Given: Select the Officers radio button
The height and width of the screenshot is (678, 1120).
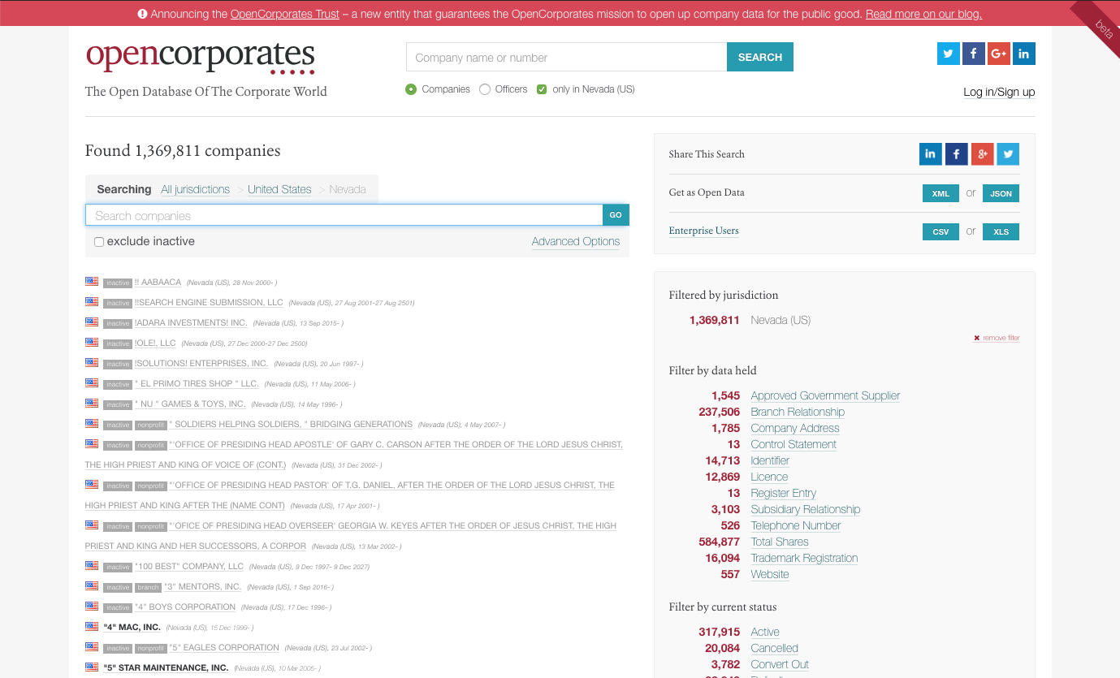Looking at the screenshot, I should (485, 89).
